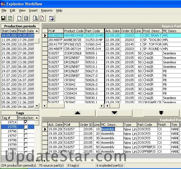Screen dimensions: 181x169
Task: Click the Explosion Workflow title bar icon
Action: (x=3, y=4)
